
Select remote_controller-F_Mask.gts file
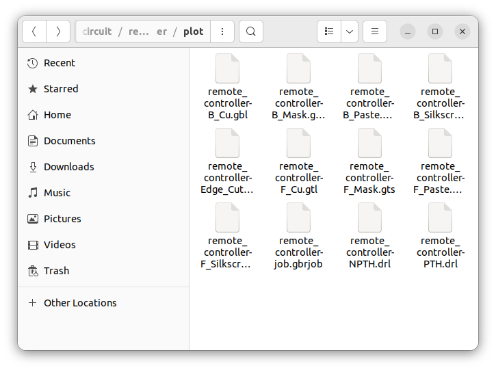tap(369, 161)
